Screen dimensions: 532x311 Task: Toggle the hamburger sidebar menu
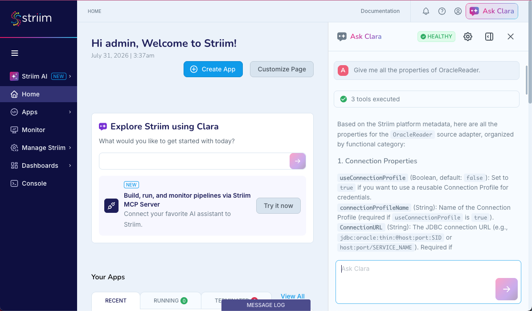coord(15,53)
